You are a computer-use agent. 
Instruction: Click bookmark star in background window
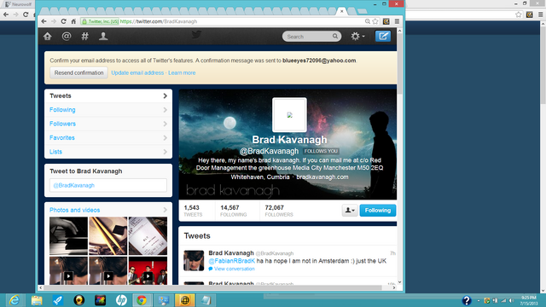(x=519, y=14)
